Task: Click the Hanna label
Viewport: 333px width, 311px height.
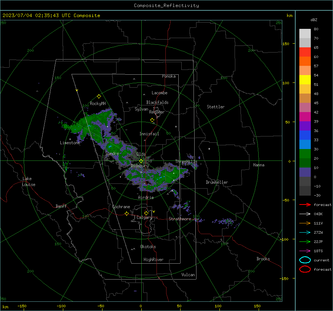Action: 259,165
